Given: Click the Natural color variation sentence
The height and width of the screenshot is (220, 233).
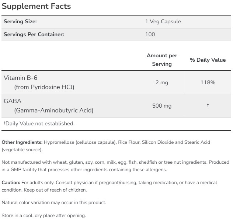Looking at the screenshot, I should point(54,203).
